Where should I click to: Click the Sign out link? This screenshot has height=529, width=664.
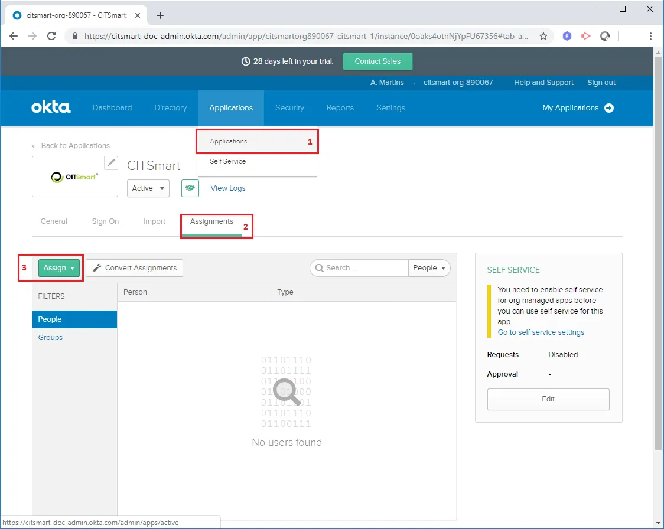click(x=601, y=83)
